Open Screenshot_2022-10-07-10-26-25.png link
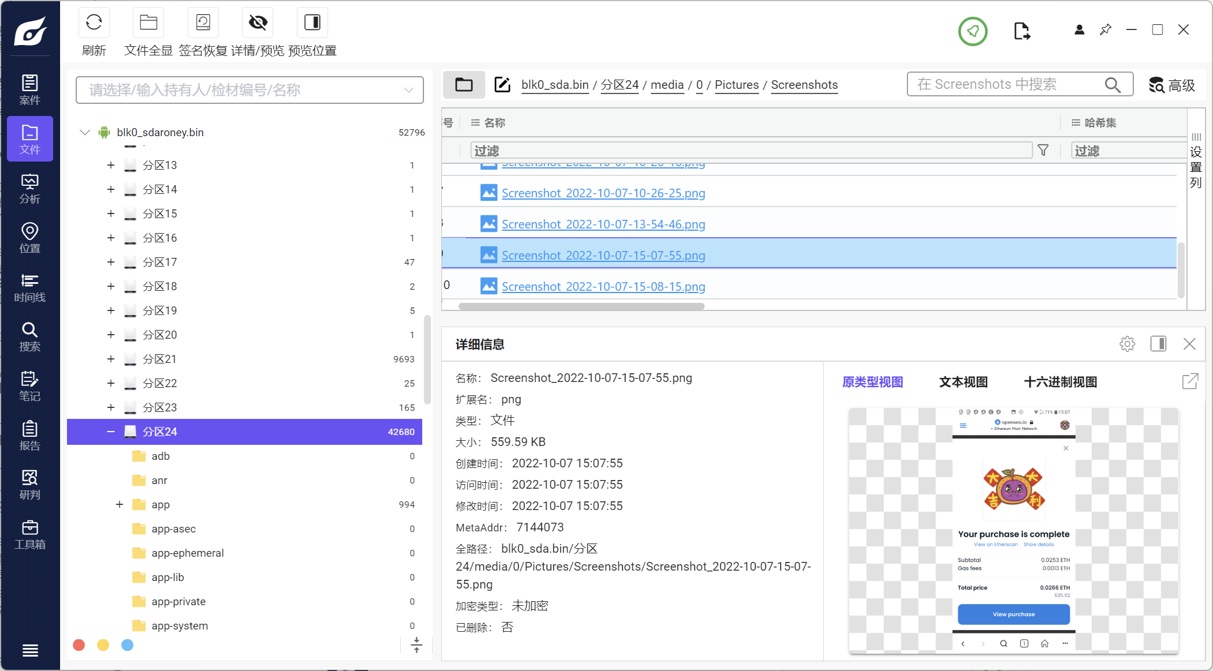Image resolution: width=1213 pixels, height=671 pixels. click(603, 193)
